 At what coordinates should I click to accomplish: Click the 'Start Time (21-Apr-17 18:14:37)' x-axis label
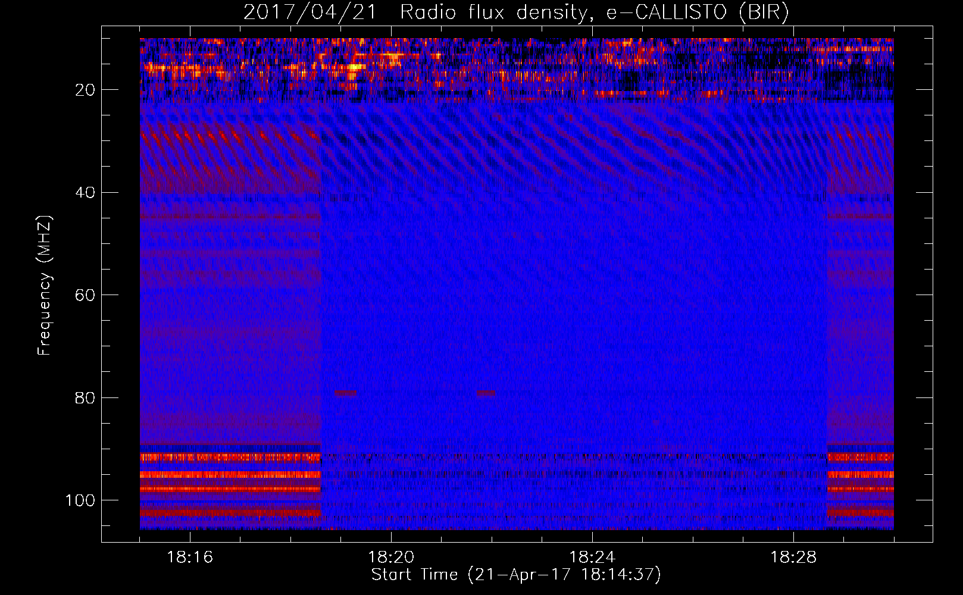pos(516,575)
